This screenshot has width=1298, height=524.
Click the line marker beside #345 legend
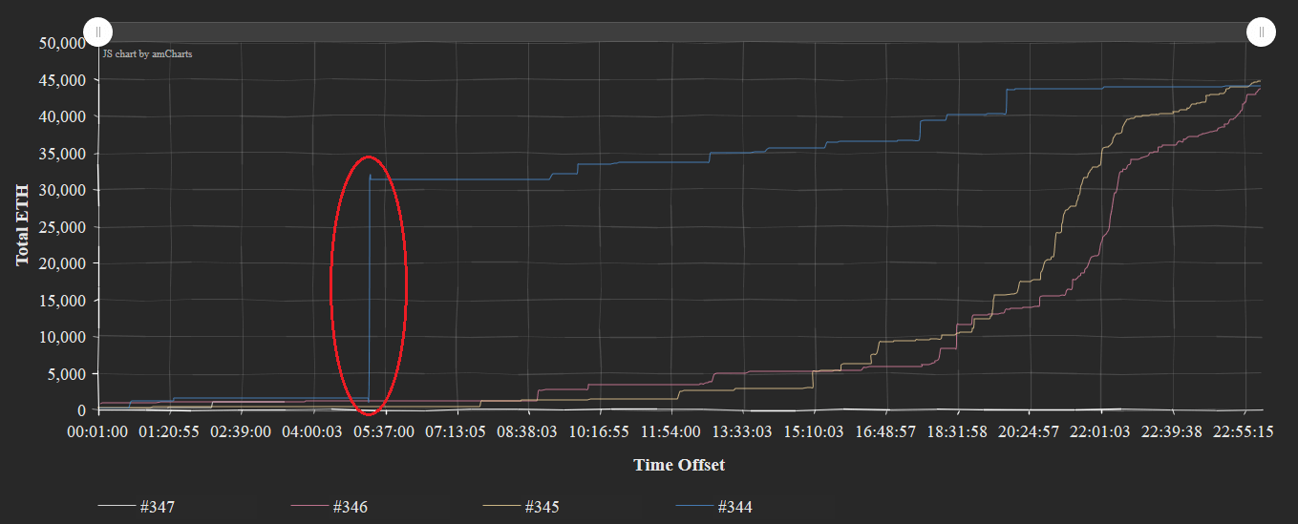click(501, 507)
